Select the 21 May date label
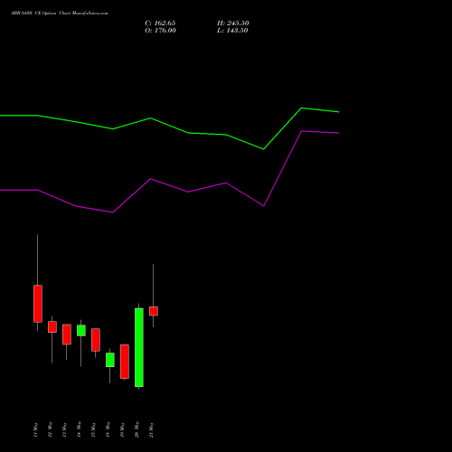 (x=151, y=429)
